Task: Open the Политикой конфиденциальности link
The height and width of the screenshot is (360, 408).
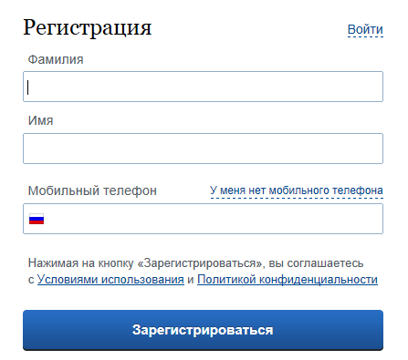Action: tap(288, 280)
